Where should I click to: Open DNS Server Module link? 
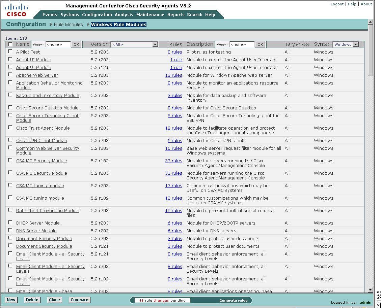(36, 231)
